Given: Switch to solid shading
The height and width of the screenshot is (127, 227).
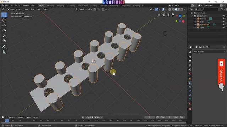Looking at the screenshot, I should [x=176, y=10].
